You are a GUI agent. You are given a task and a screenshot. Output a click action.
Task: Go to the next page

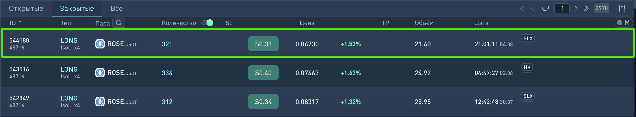point(576,9)
